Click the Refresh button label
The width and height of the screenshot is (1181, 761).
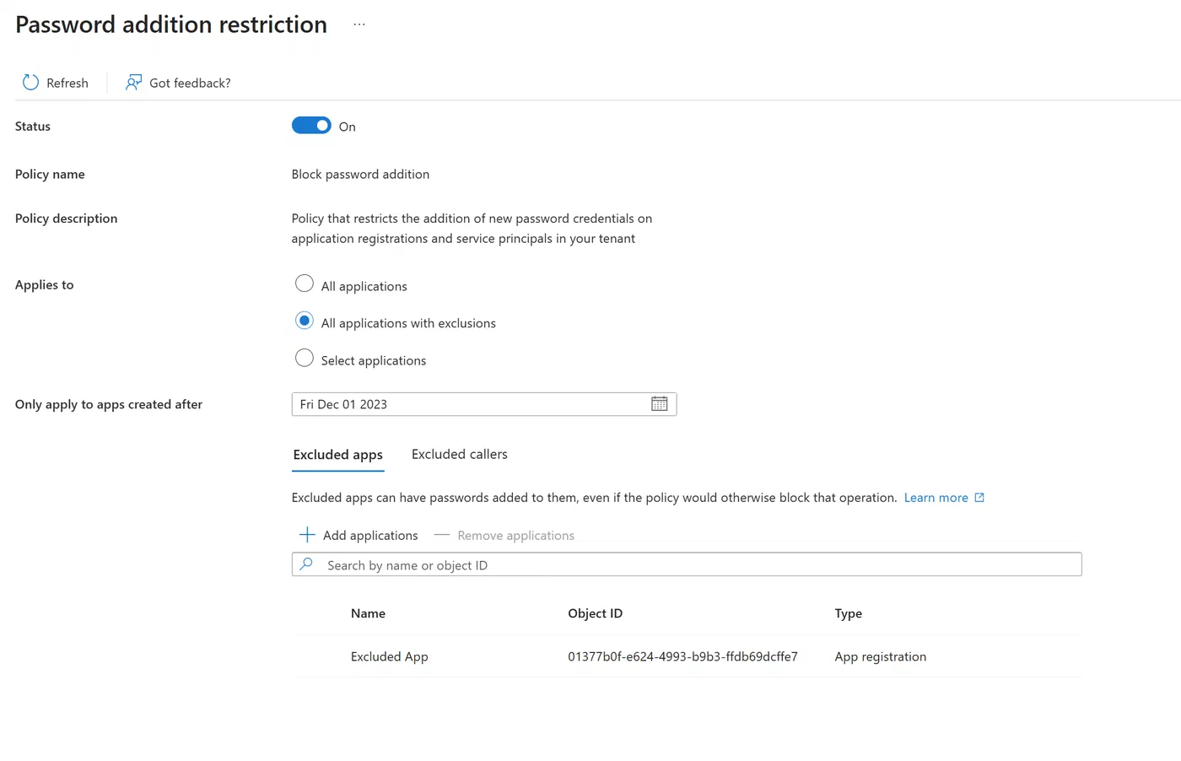point(67,83)
